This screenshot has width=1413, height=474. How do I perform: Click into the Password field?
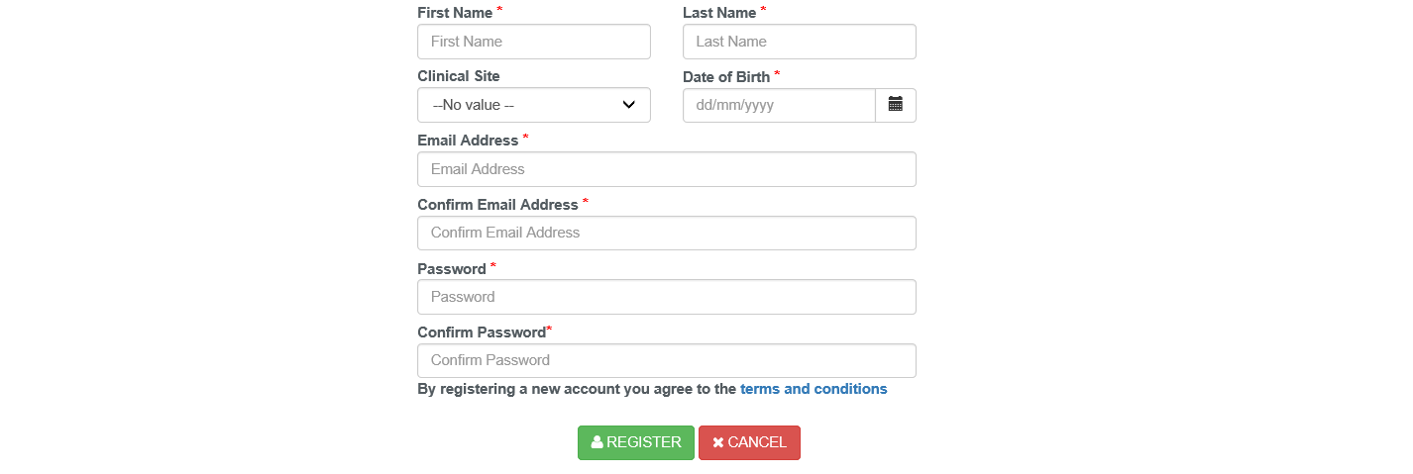point(667,297)
